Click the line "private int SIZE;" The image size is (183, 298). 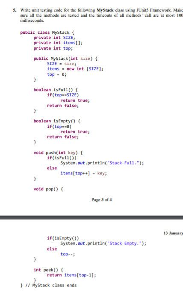(54, 38)
